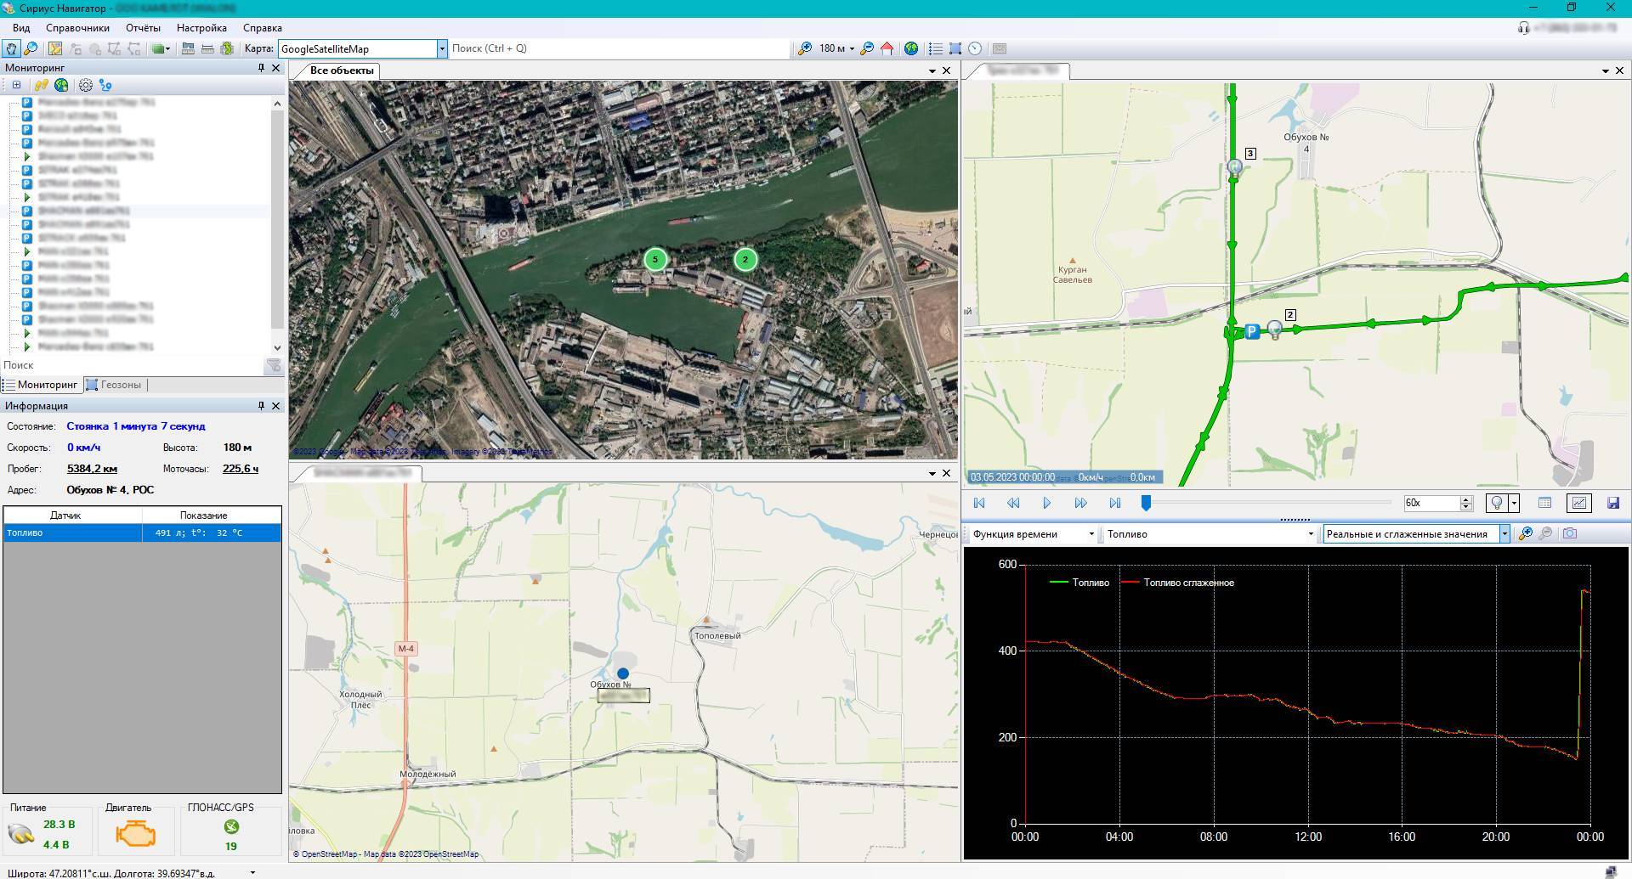Open monitoring panel gear settings
The image size is (1632, 879).
coord(86,85)
